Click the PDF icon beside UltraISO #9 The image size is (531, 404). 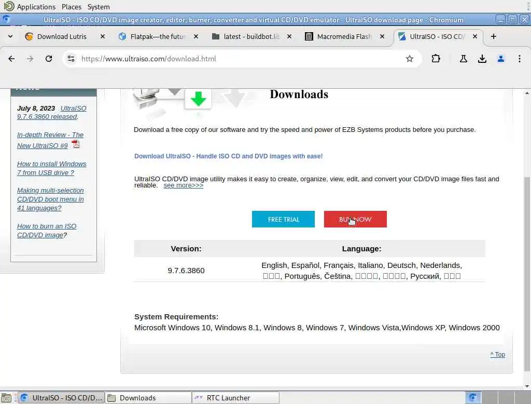tap(76, 144)
